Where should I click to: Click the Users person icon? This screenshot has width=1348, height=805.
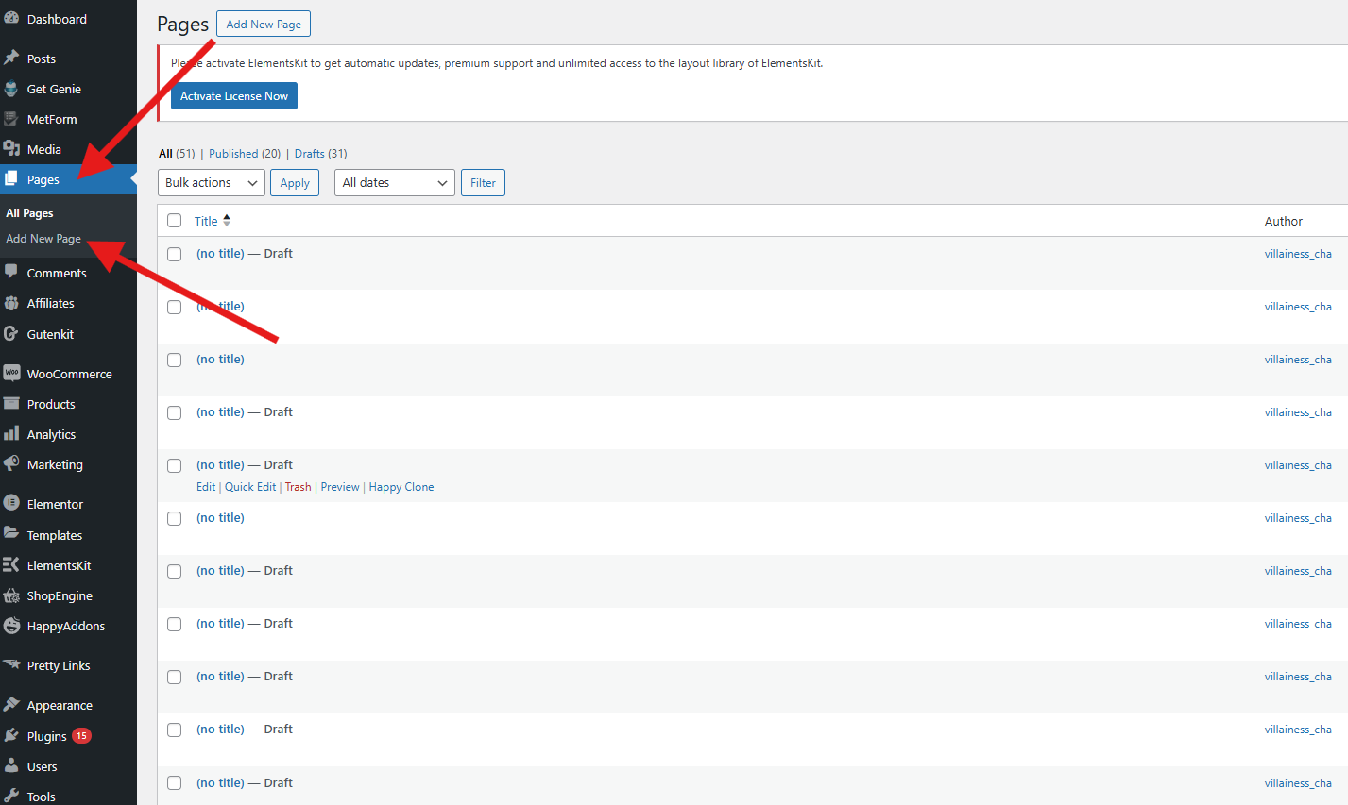pyautogui.click(x=11, y=765)
